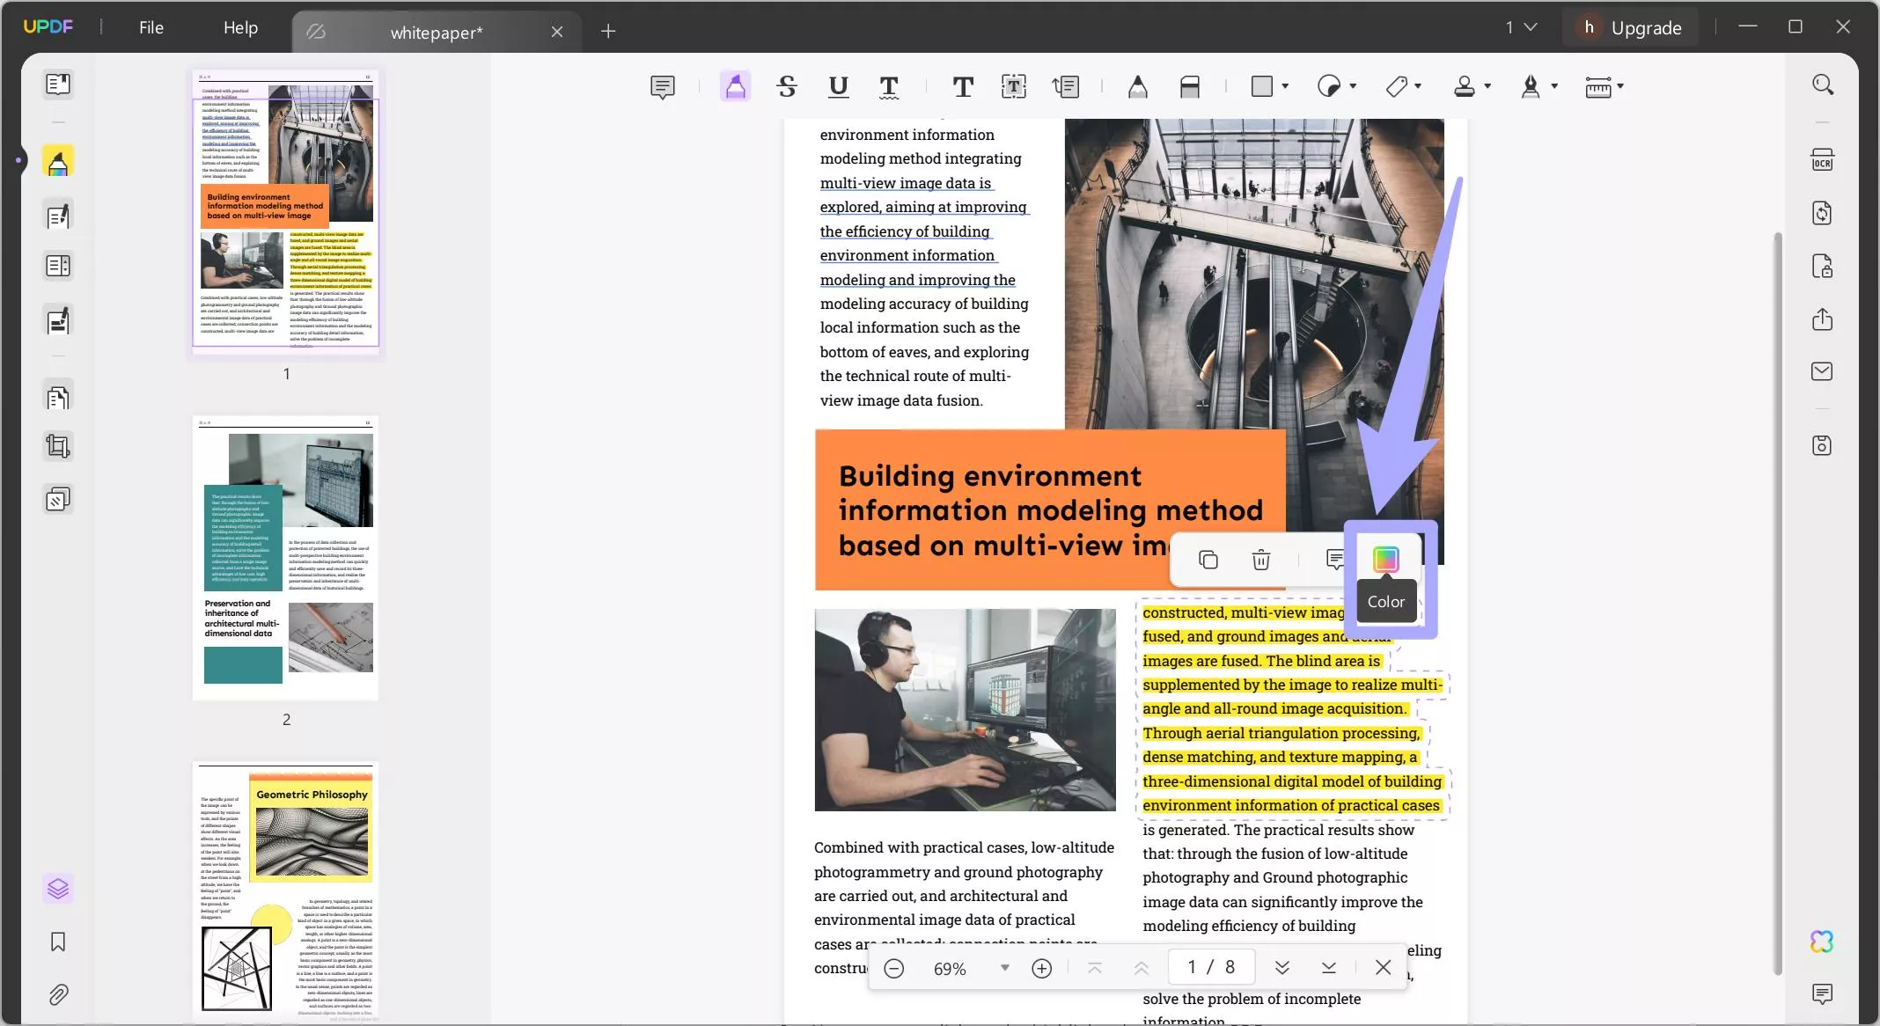The height and width of the screenshot is (1026, 1880).
Task: Open the File menu
Action: [x=151, y=27]
